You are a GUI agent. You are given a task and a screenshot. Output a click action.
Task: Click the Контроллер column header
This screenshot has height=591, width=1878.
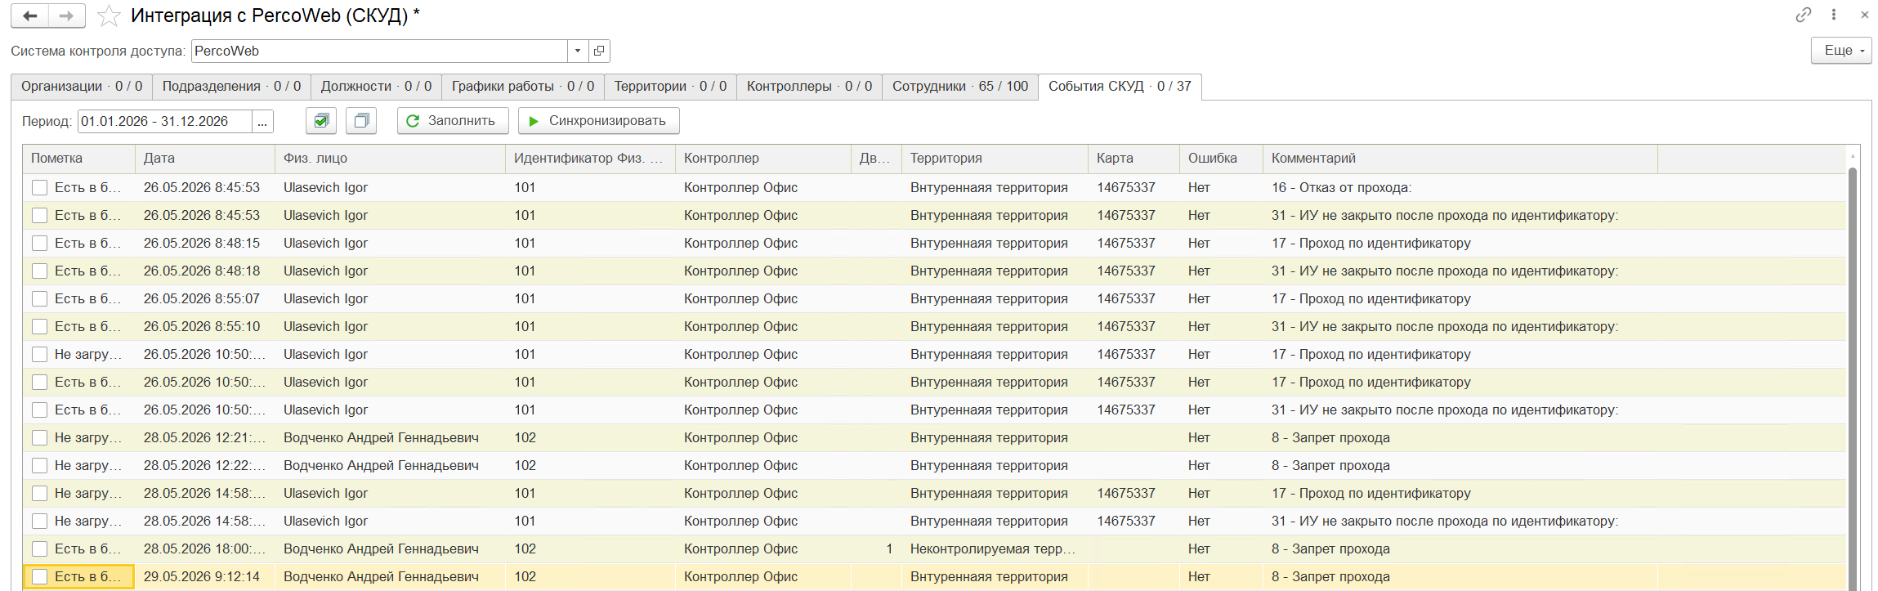pyautogui.click(x=763, y=159)
